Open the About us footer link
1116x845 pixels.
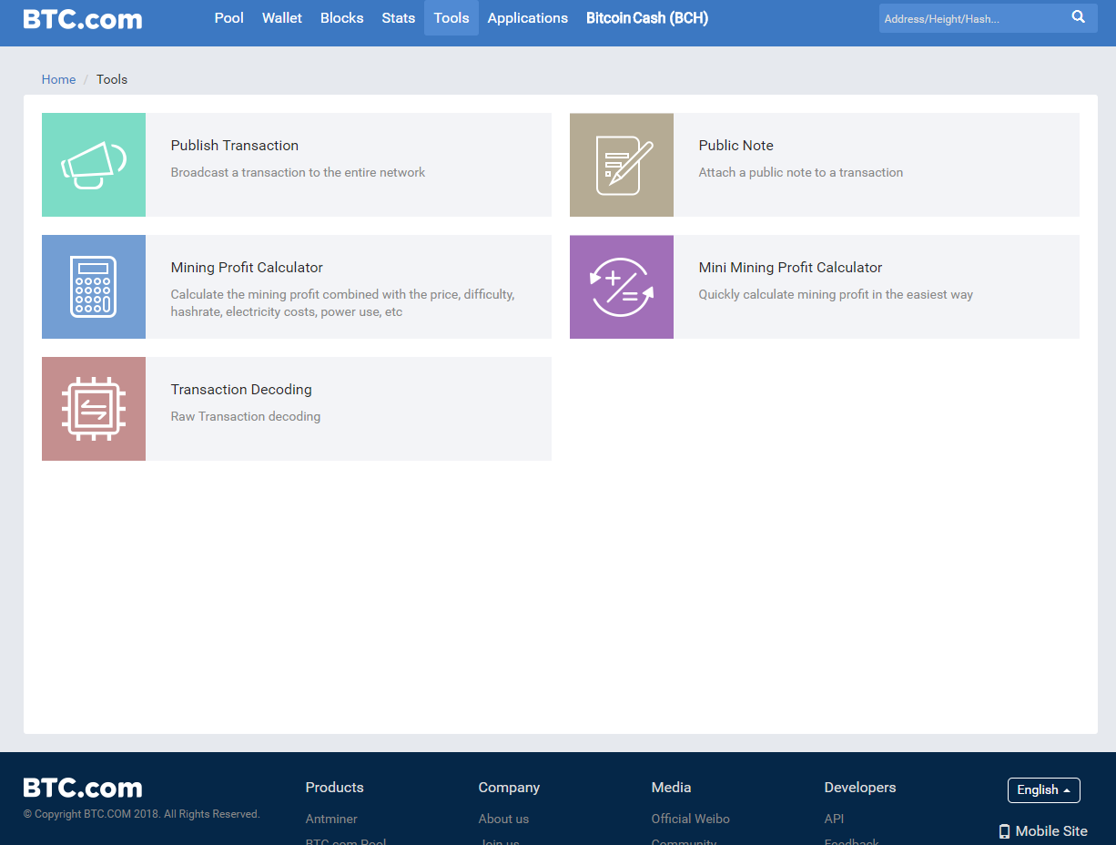pos(503,819)
